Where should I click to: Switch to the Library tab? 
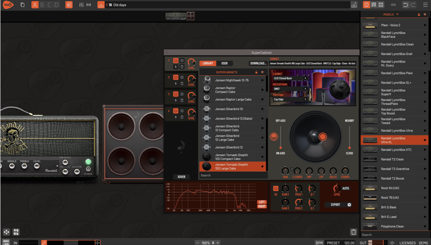tap(208, 63)
